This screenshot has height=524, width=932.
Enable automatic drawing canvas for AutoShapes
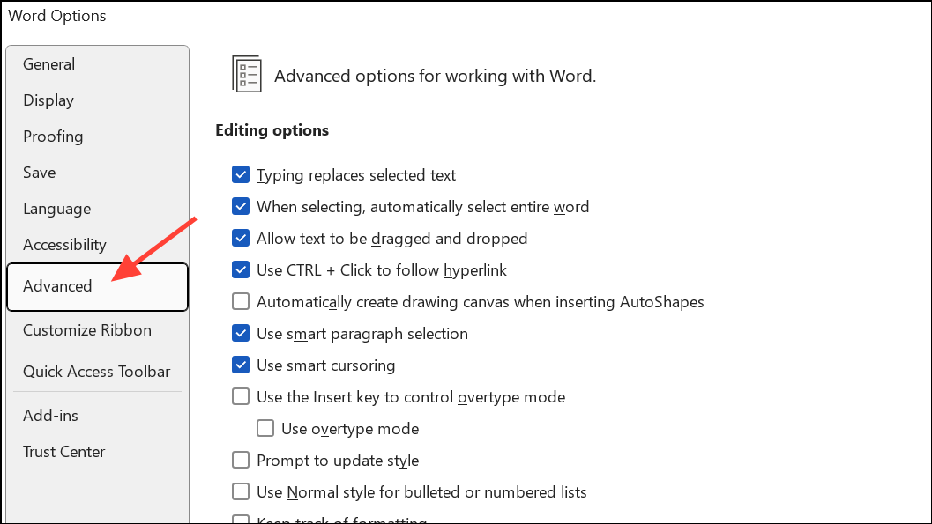[x=241, y=302]
